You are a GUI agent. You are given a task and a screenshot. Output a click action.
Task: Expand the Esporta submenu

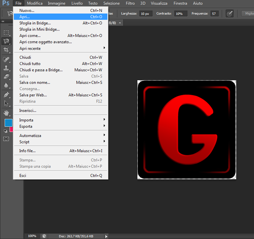coord(60,126)
